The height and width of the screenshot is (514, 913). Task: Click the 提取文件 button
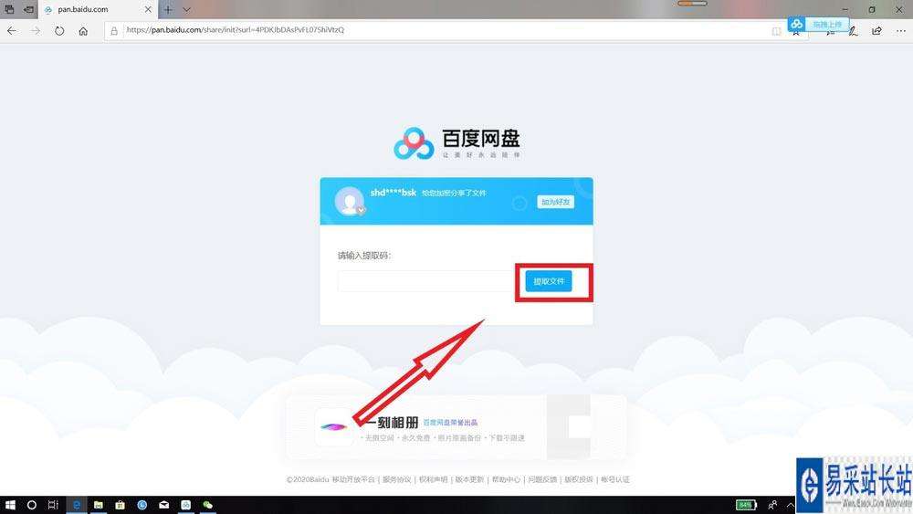[549, 281]
